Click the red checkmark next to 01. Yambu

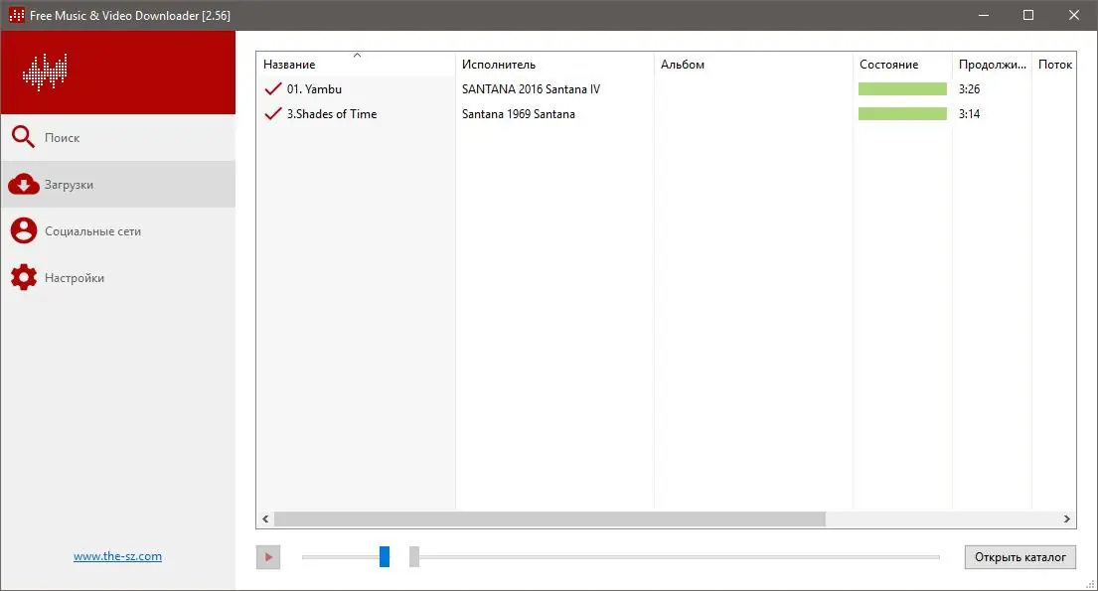coord(273,89)
